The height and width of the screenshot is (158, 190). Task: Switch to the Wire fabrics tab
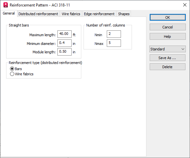click(71, 14)
